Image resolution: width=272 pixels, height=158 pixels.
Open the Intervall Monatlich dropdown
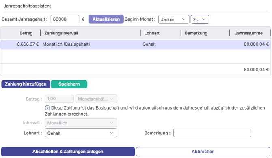[x=81, y=123]
